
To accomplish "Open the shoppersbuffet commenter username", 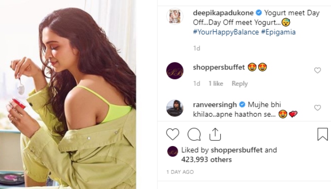I will [219, 67].
